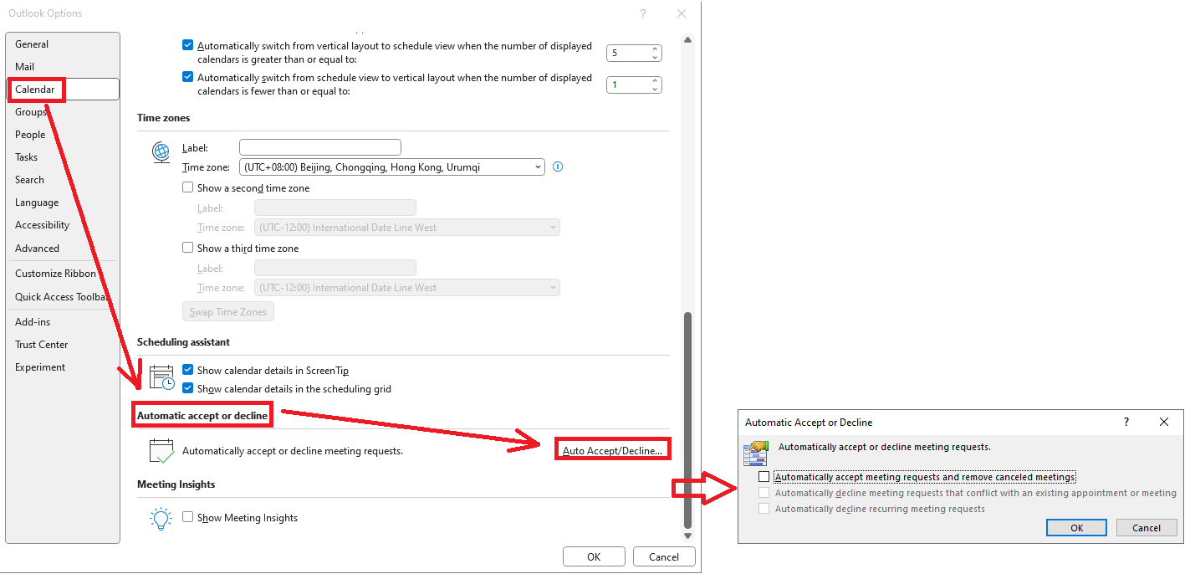Click Cancel in Outlook Options

[x=664, y=556]
